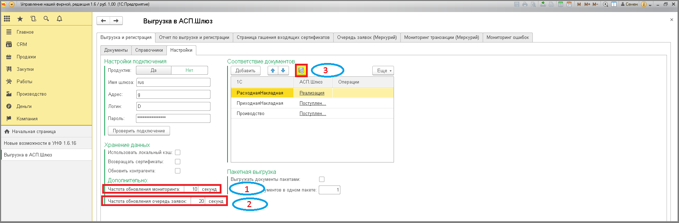Viewport: 679px width, 223px height.
Task: Open History icon in tools panel
Action: pyautogui.click(x=33, y=19)
